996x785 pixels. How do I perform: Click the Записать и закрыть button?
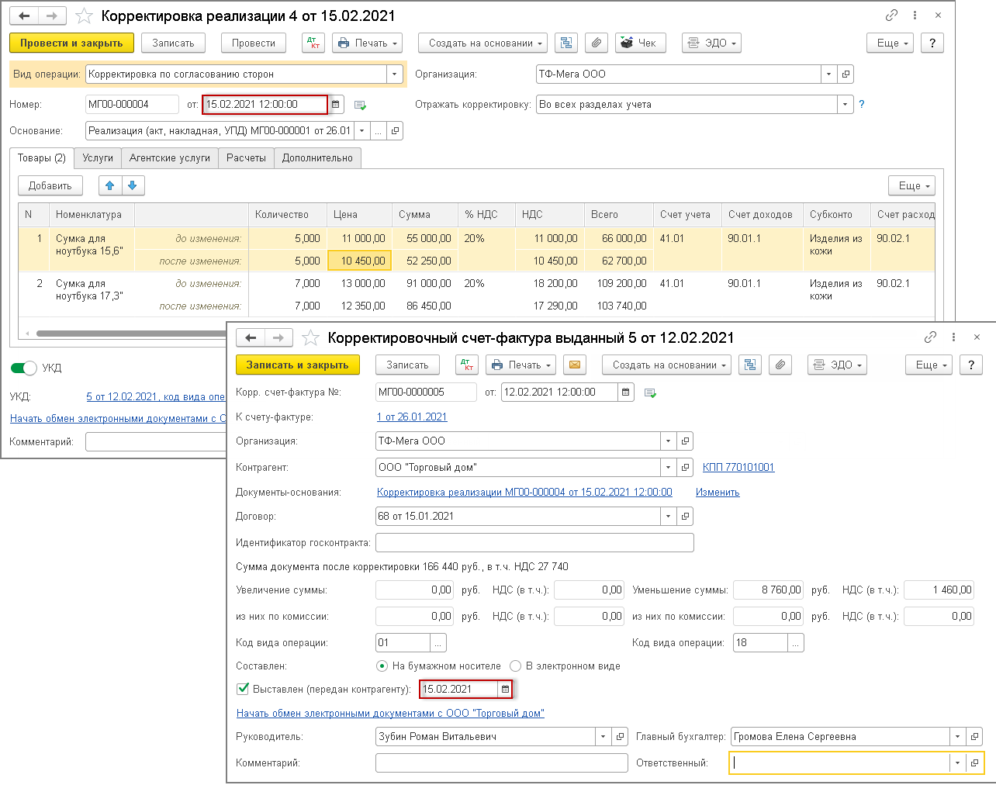(x=297, y=365)
